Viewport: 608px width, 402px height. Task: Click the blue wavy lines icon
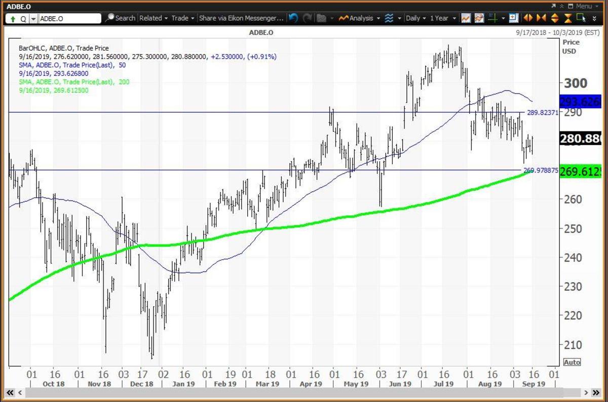(x=389, y=18)
